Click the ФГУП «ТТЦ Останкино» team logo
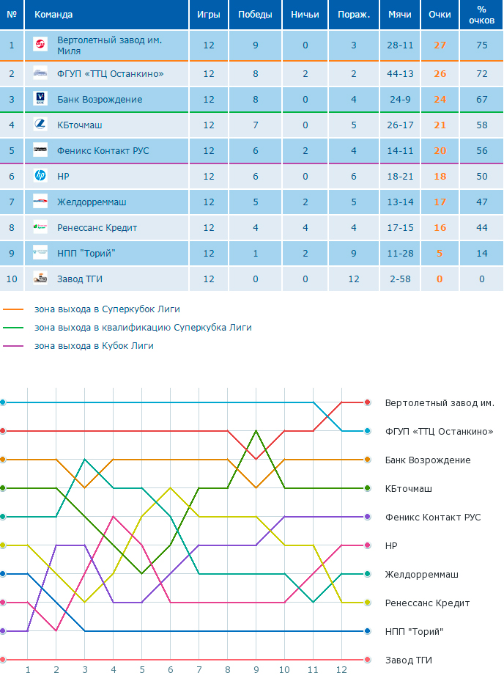Image resolution: width=504 pixels, height=681 pixels. click(40, 73)
